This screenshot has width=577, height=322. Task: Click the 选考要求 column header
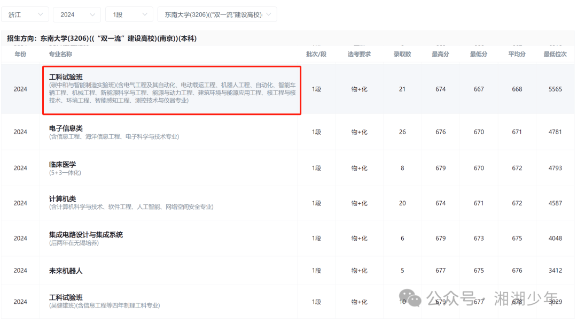359,54
